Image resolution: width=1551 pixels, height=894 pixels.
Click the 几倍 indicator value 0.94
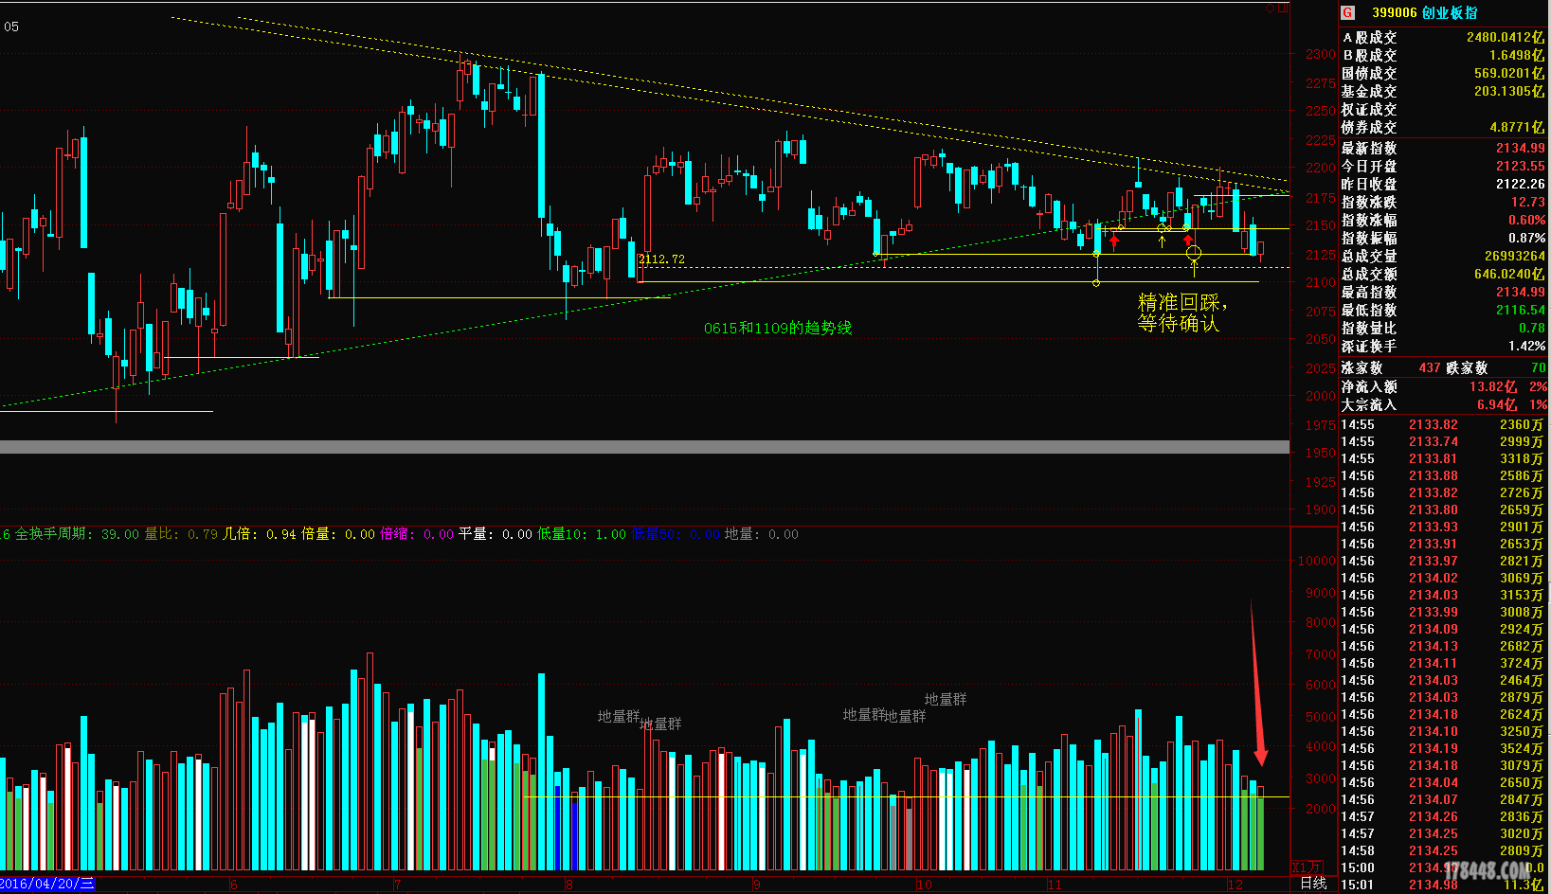(281, 534)
